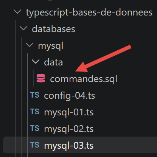Collapse the typescript-bases-de-donnees folder chevron

[x=17, y=12]
